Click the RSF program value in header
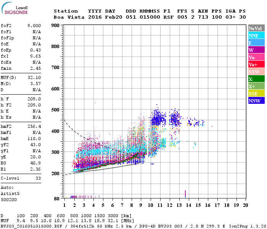The width and height of the screenshot is (267, 229). coord(169,17)
